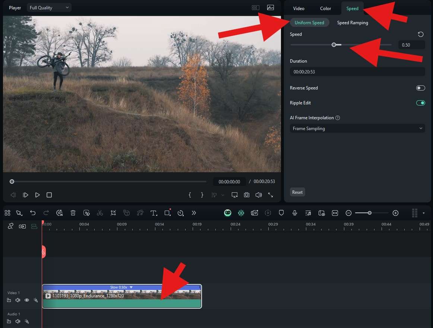Delete the selected clip with trash icon
Screen dimensions: 433x328
(73, 213)
